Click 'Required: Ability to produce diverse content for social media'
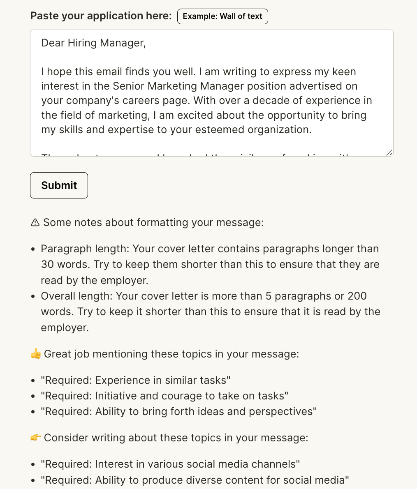417x489 pixels. (x=194, y=480)
